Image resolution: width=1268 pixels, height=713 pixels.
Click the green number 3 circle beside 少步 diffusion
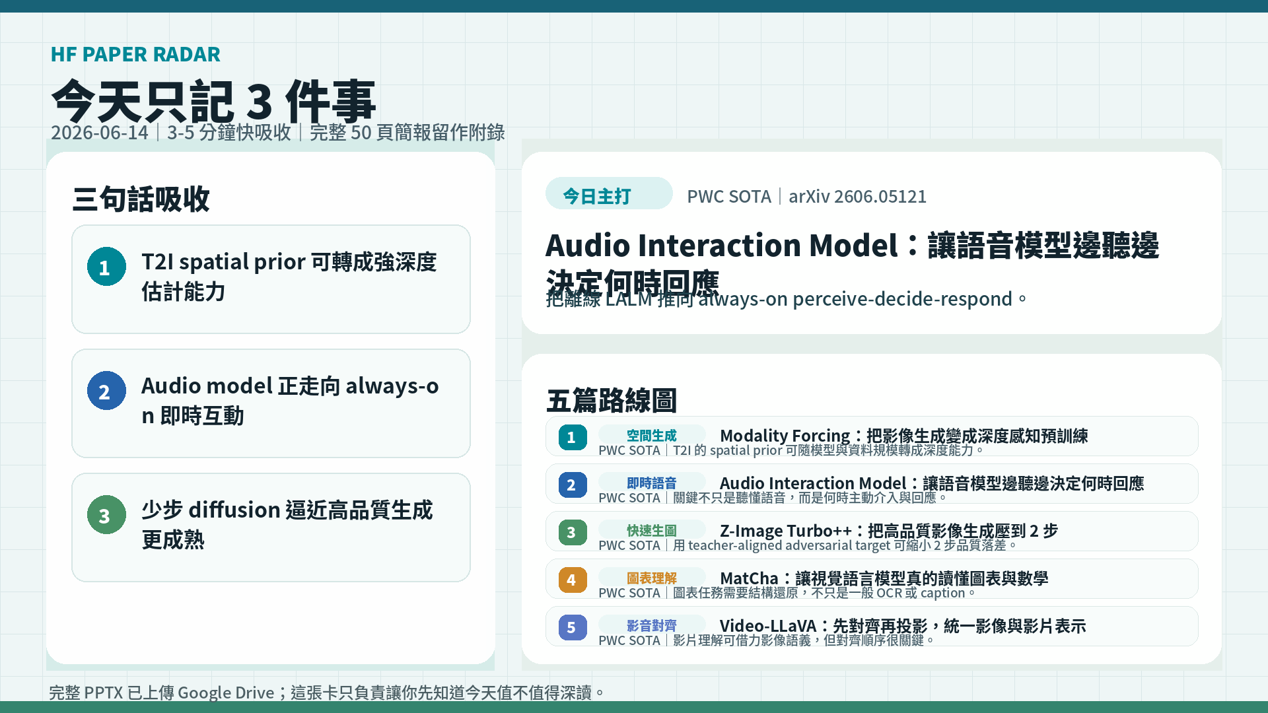pyautogui.click(x=106, y=515)
